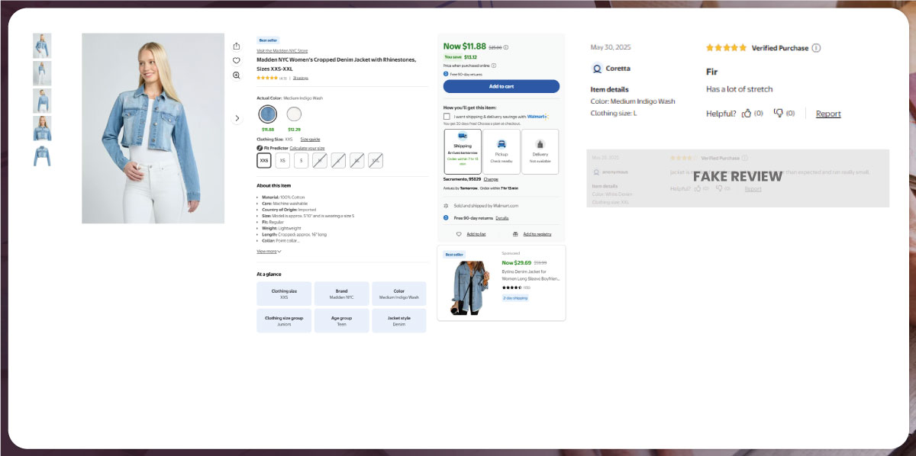916x456 pixels.
Task: Open the Size guide link
Action: coord(310,140)
